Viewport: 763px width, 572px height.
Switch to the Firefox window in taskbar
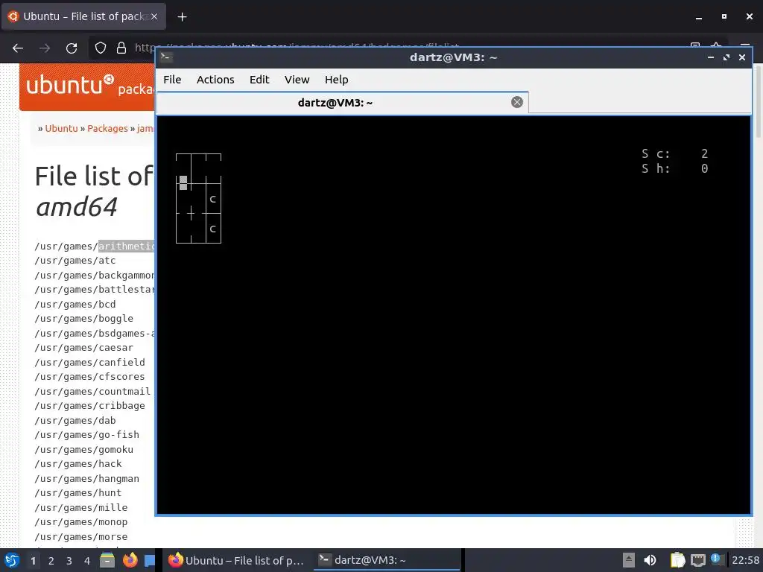coord(236,560)
